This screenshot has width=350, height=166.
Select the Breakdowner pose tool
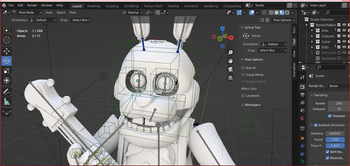(7, 112)
